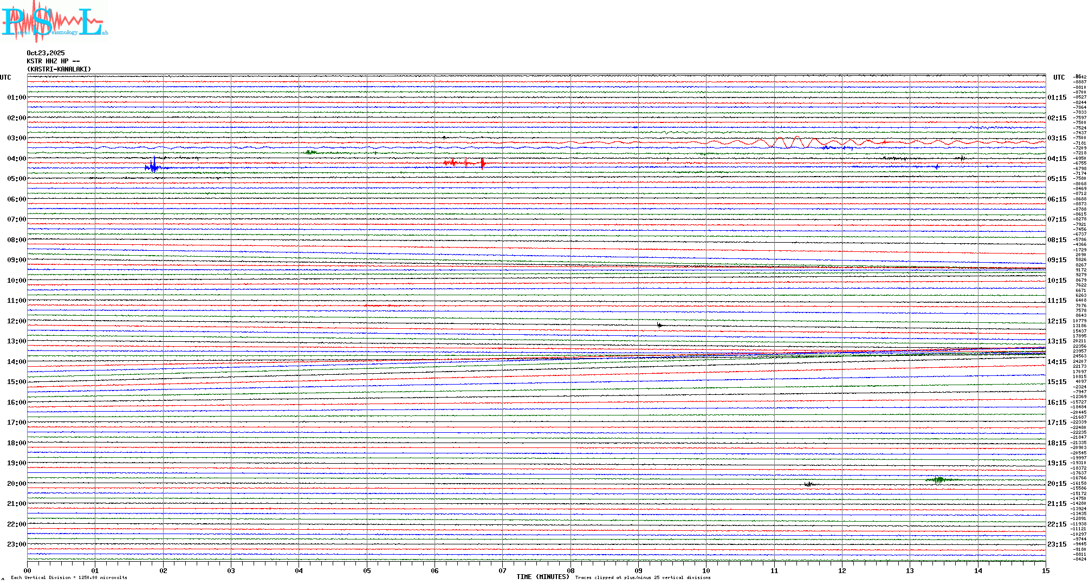Click the vertical division microvolts note
Image resolution: width=1089 pixels, height=585 pixels.
69,577
